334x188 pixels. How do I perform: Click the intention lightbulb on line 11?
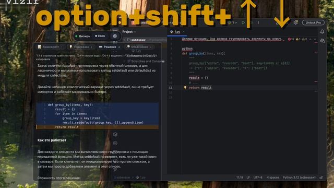185,88
